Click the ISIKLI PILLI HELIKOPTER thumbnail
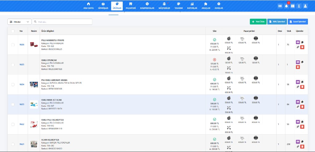The height and width of the screenshot is (152, 315). click(x=34, y=124)
